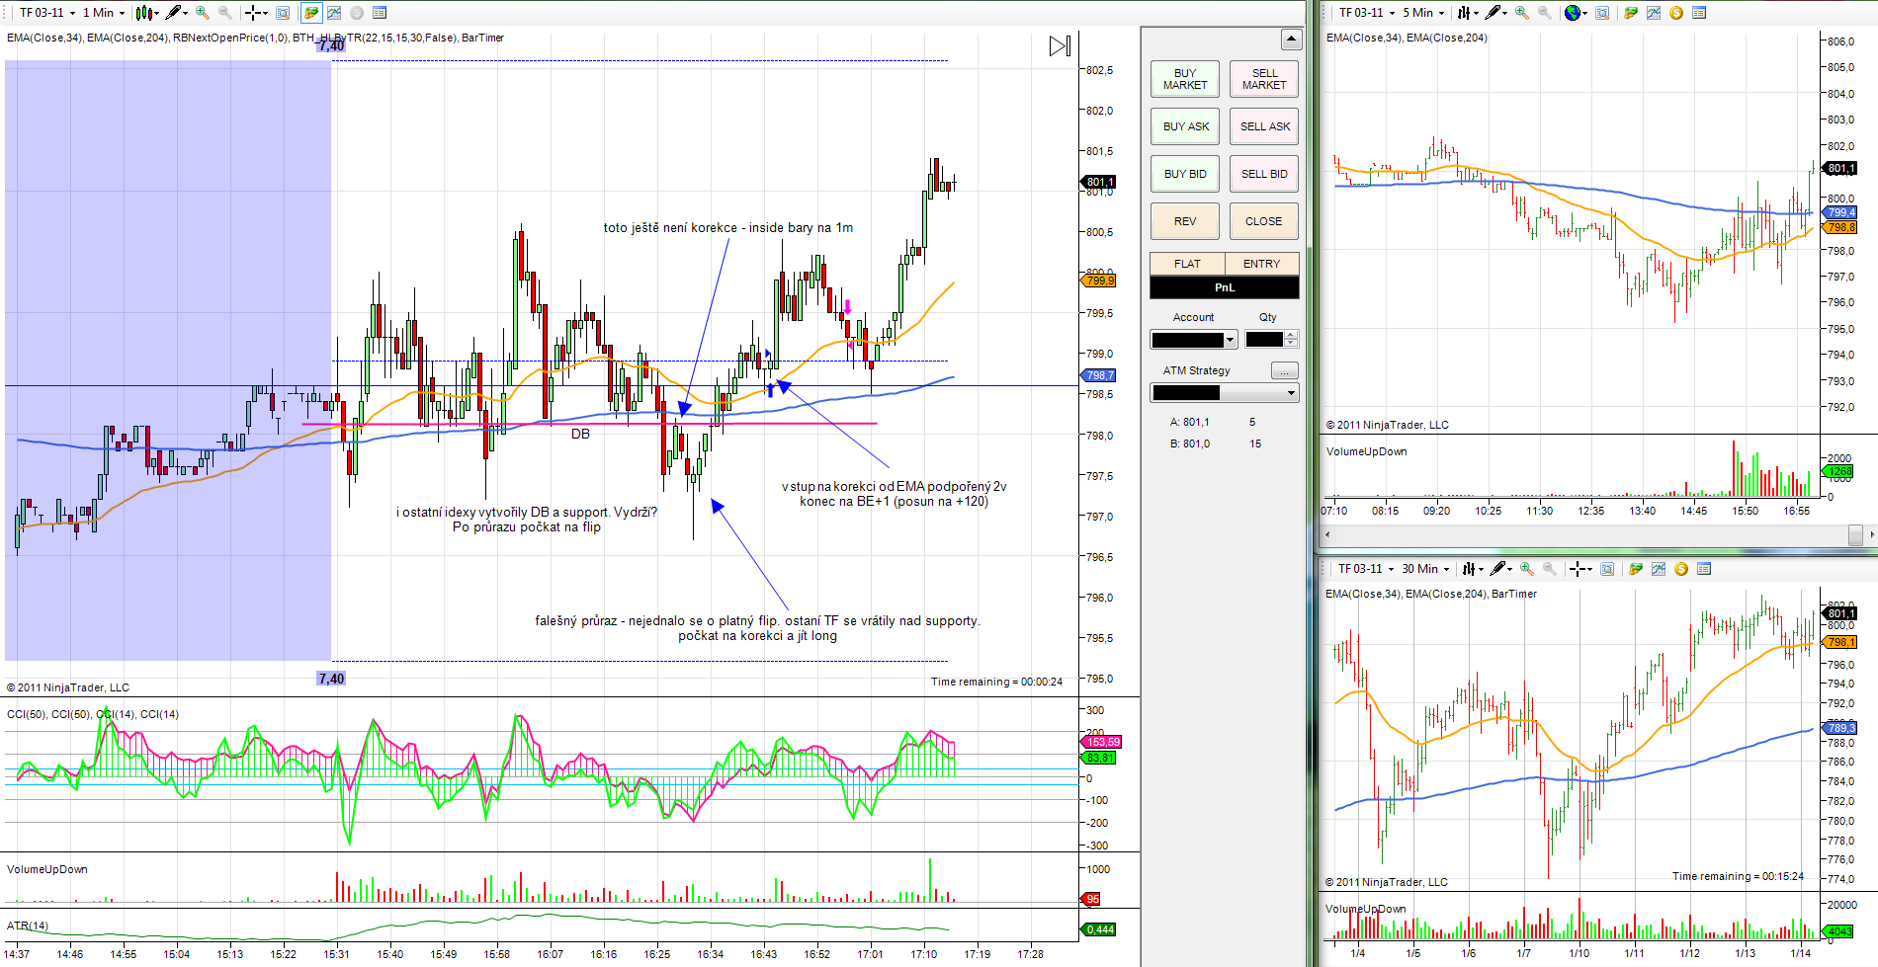Screen dimensions: 1878x967
Task: Click the globe icon on 5 Min chart
Action: [1576, 13]
